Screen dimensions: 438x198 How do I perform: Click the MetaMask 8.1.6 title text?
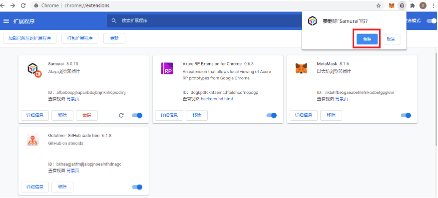[333, 64]
